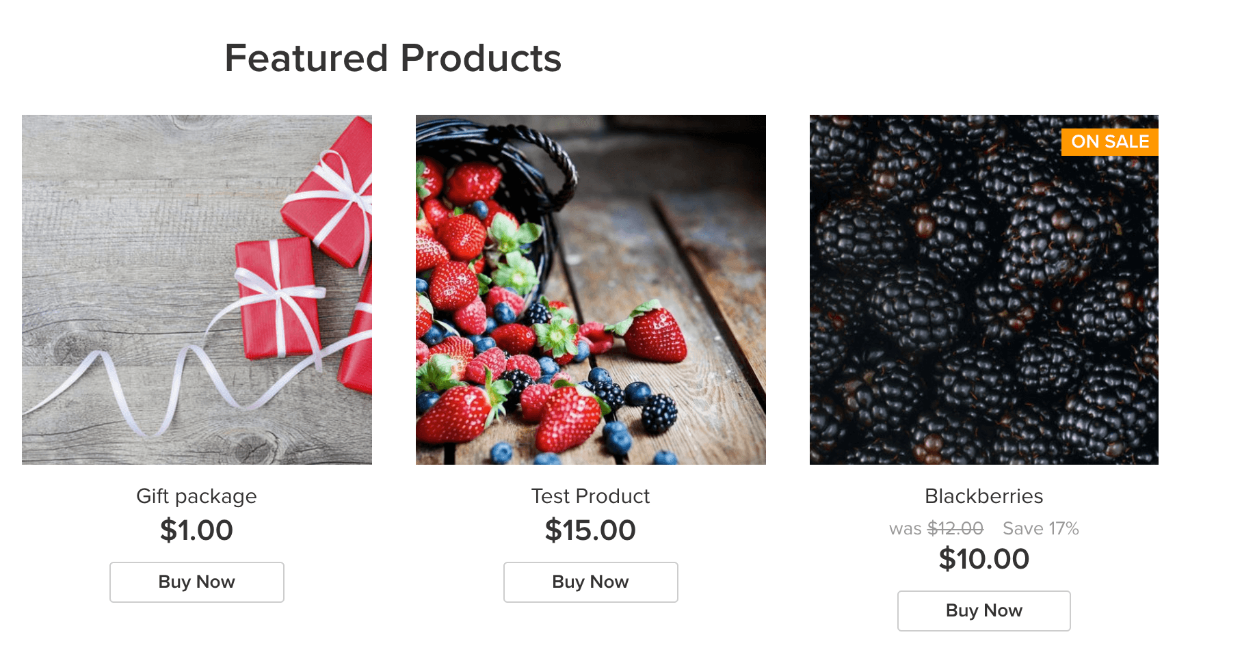This screenshot has width=1242, height=652.
Task: Click the crossed-out $12.00 original price
Action: (x=955, y=528)
